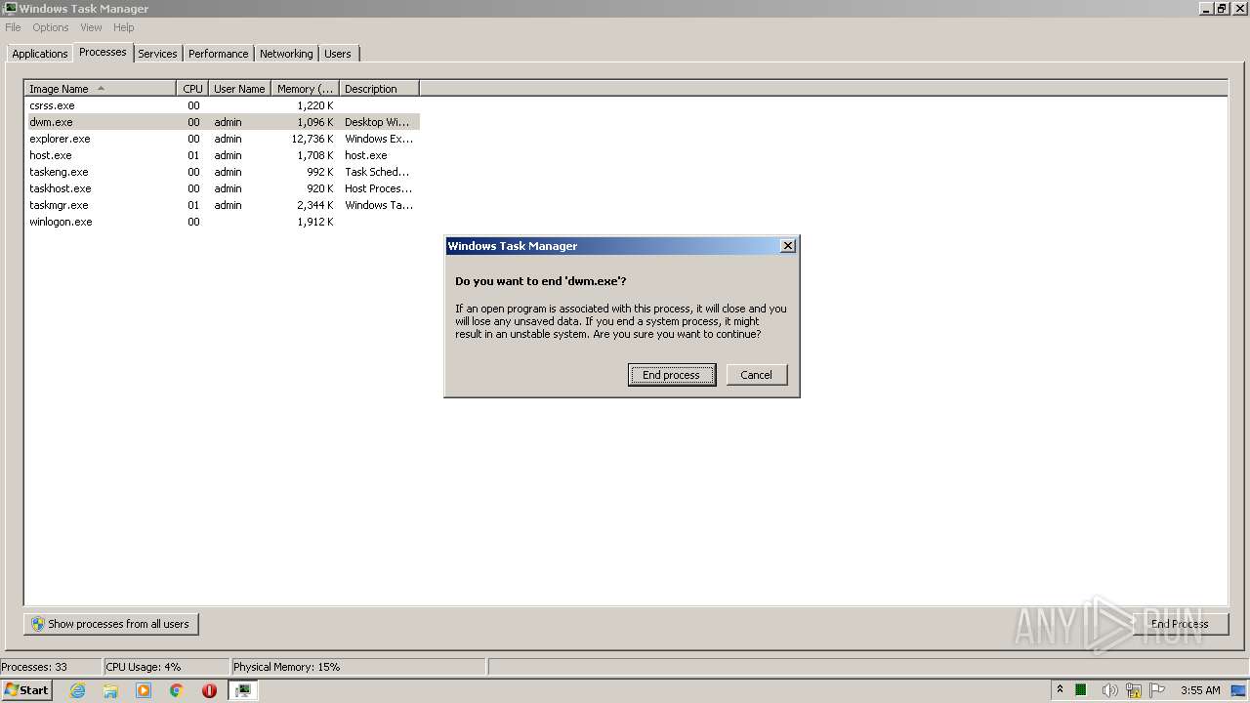The image size is (1250, 703).
Task: Select the winlogon.exe process row
Action: (222, 222)
